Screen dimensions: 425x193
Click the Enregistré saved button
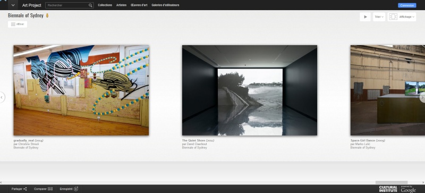coord(69,189)
